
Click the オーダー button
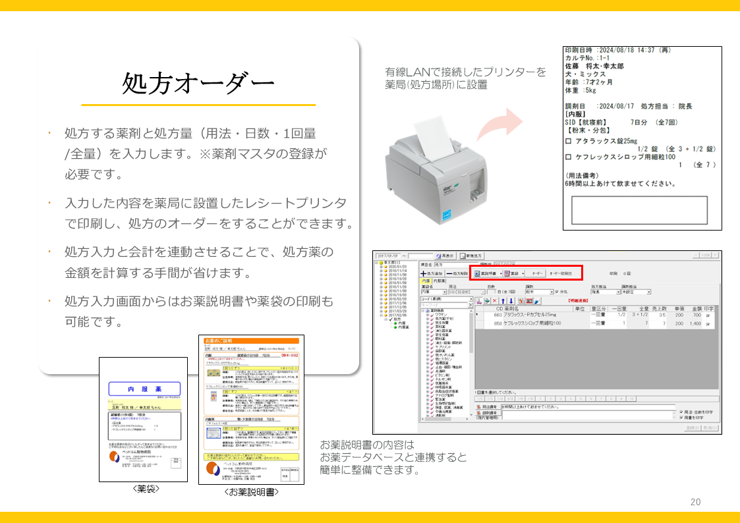(x=538, y=273)
